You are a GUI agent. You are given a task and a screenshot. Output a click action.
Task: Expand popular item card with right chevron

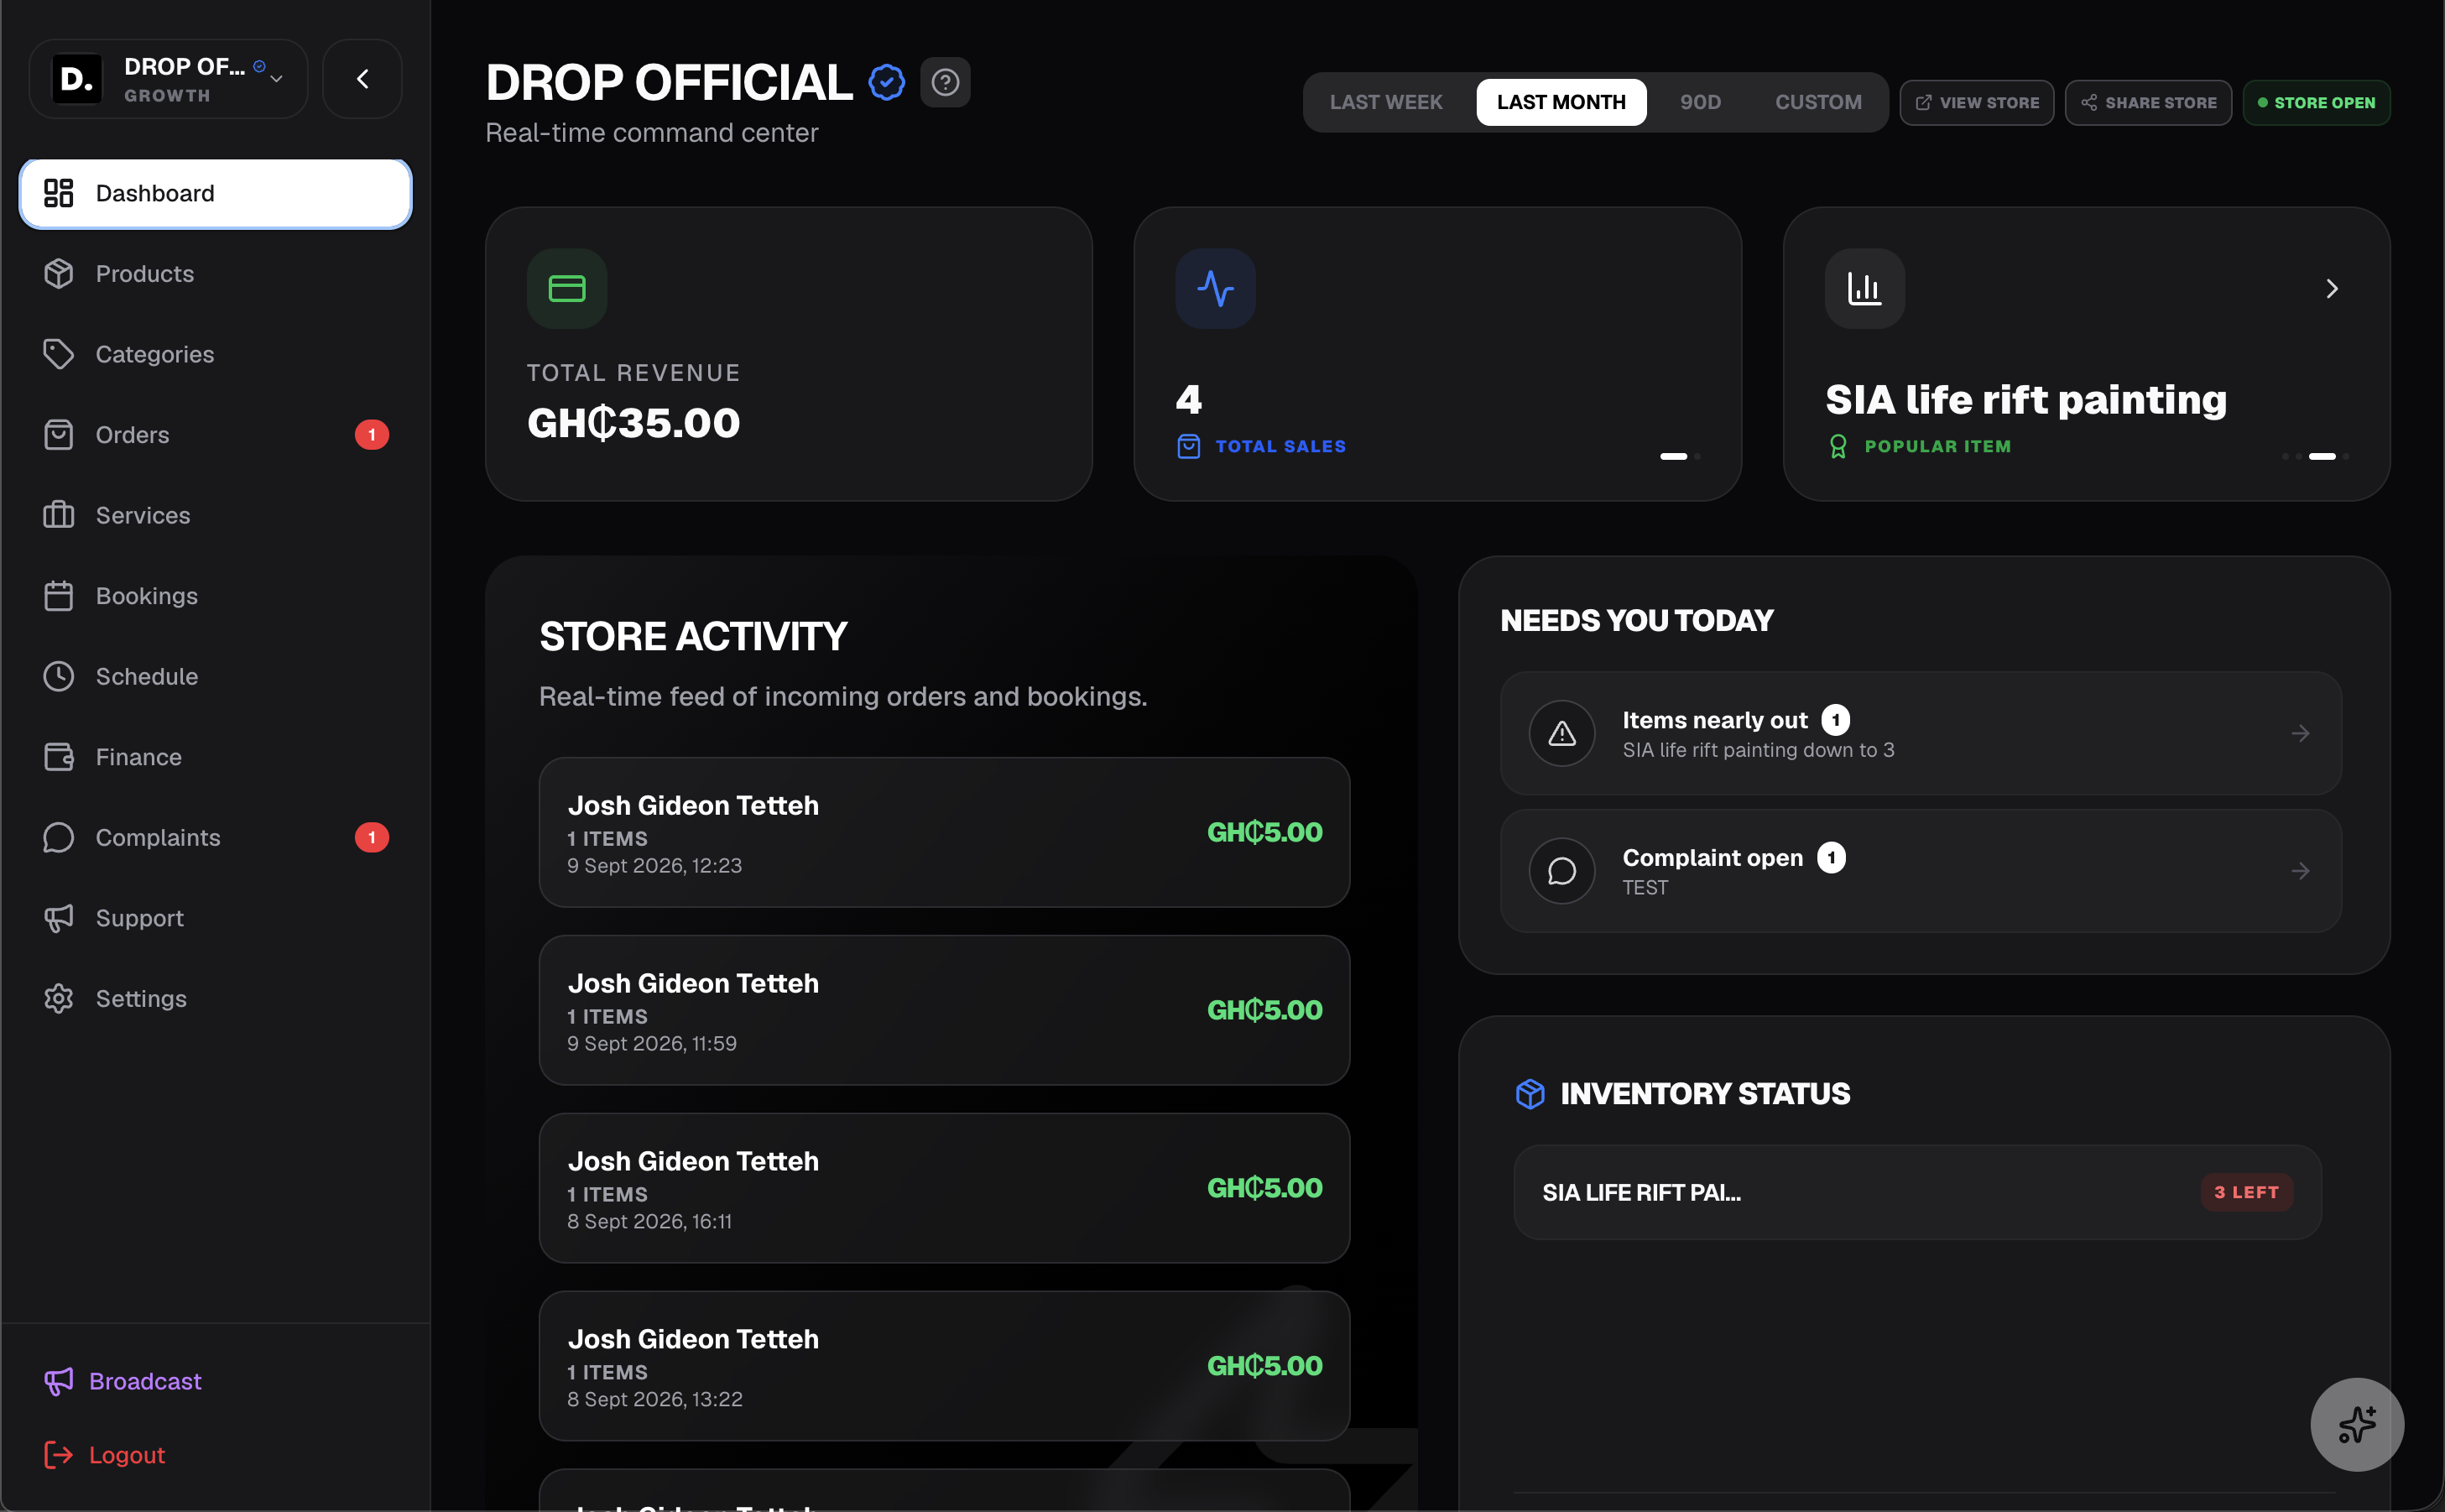click(2332, 289)
